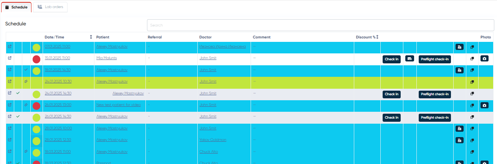Image resolution: width=497 pixels, height=164 pixels.
Task: Switch to the Lab orders tab
Action: coord(50,7)
